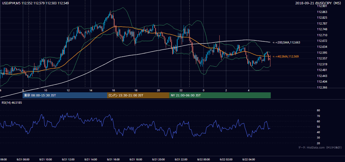Click the 9/21 10:00 time axis label
This screenshot has width=345, height=162.
(x=46, y=160)
